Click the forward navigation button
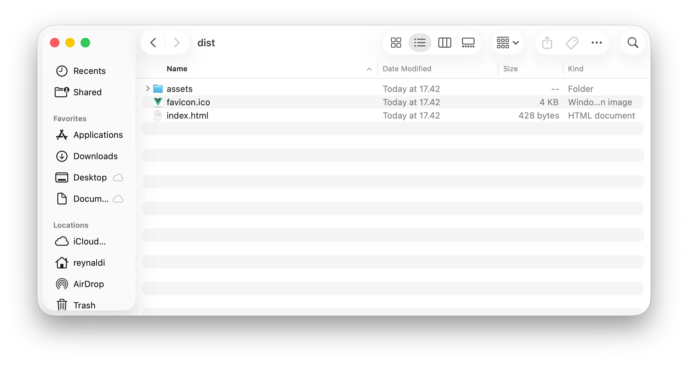Screen dimensions: 688x365 [177, 43]
